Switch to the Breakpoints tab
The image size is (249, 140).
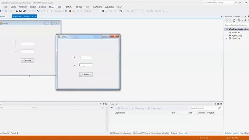tap(126, 133)
